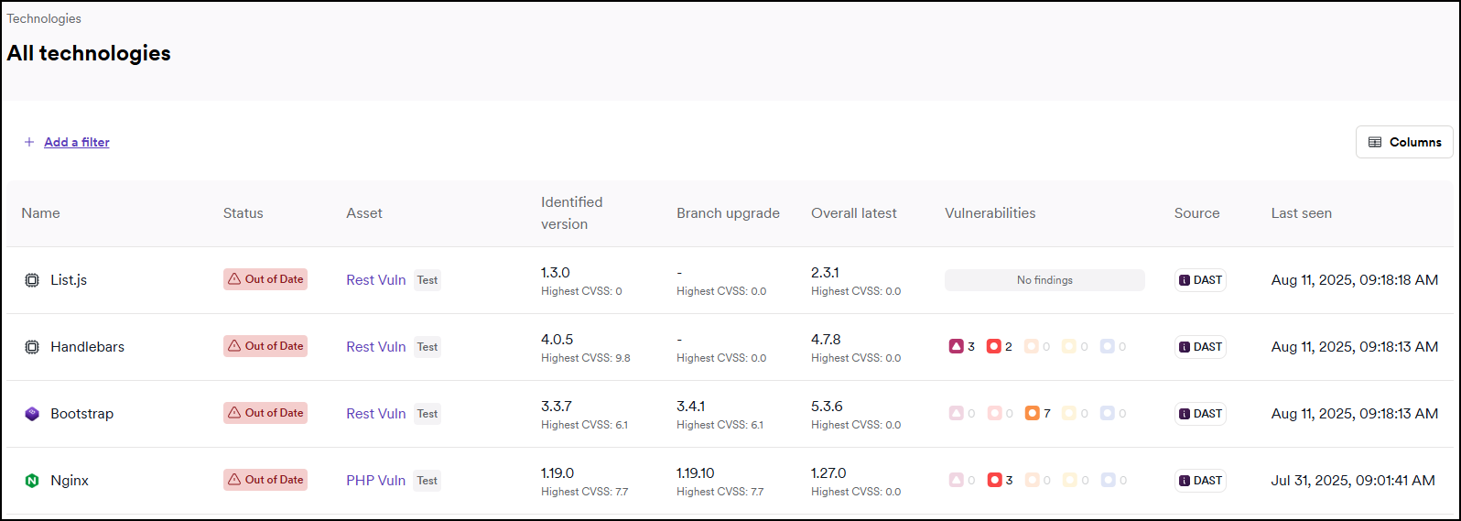
Task: Click branch upgrade version 3.4.1
Action: click(690, 407)
